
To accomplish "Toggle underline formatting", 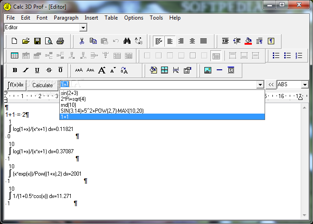I will coord(37,70).
